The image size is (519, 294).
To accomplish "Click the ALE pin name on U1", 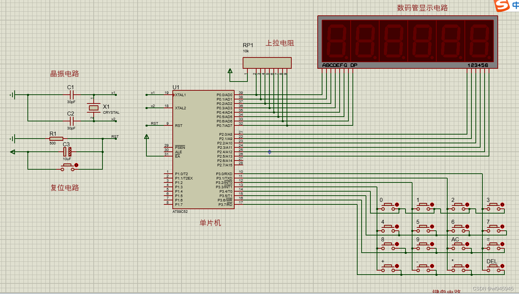I will (x=178, y=152).
